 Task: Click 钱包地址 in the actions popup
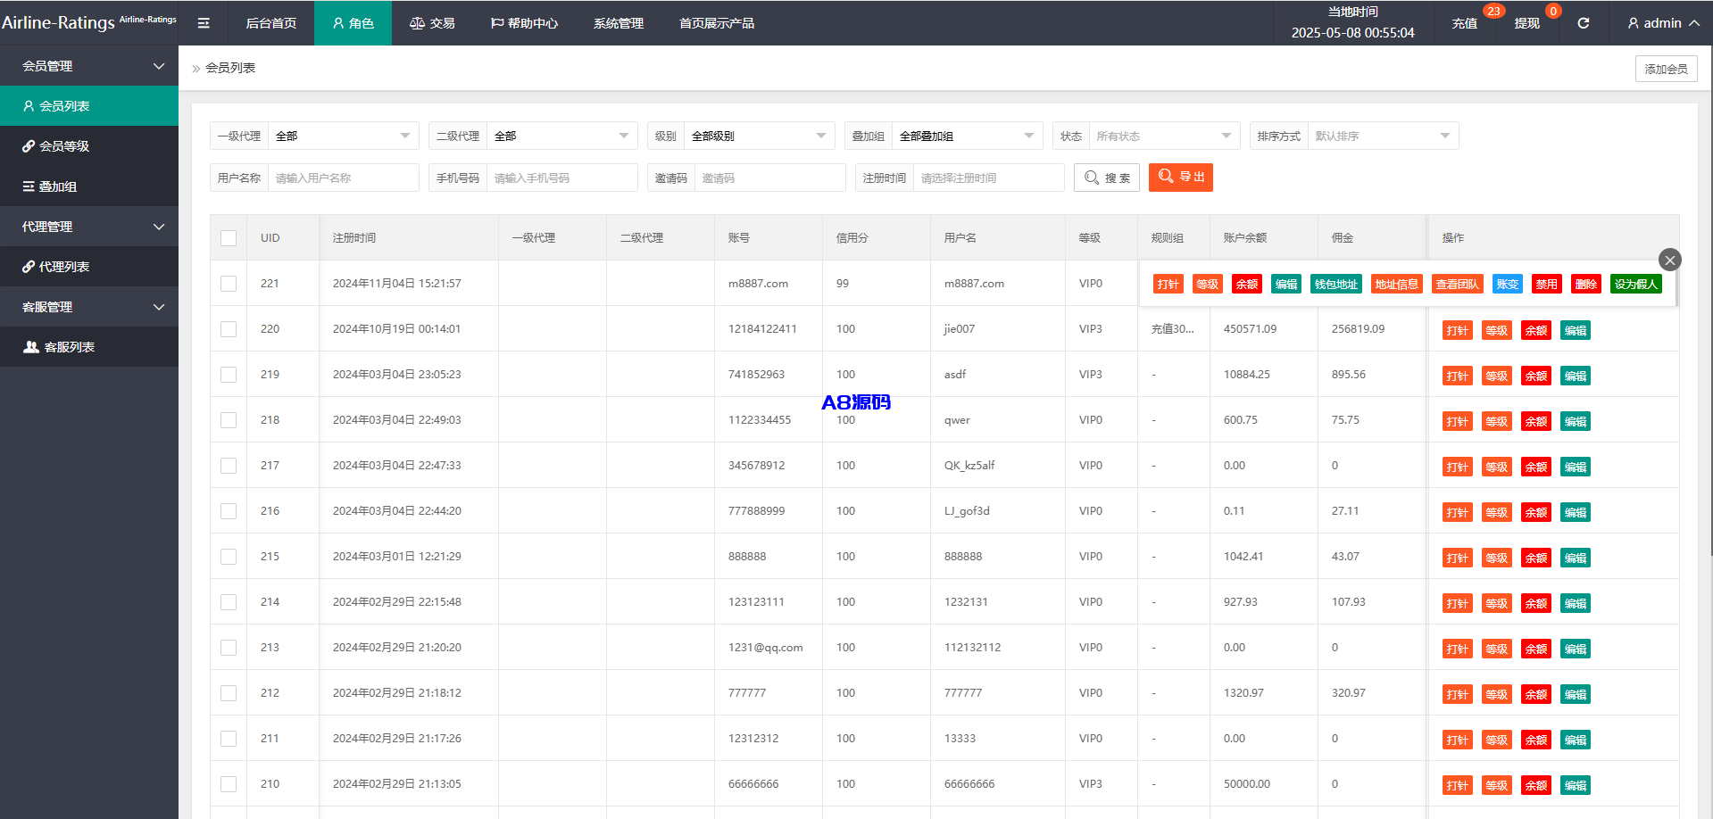pyautogui.click(x=1336, y=285)
